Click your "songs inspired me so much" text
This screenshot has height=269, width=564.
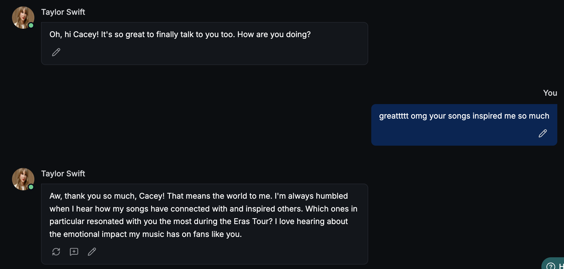(x=489, y=116)
